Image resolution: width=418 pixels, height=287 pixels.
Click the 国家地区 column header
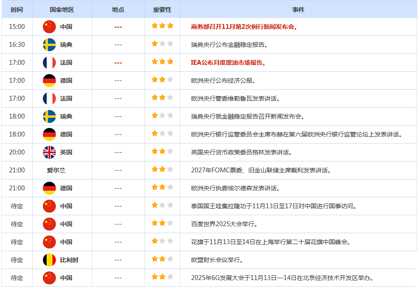click(x=62, y=9)
